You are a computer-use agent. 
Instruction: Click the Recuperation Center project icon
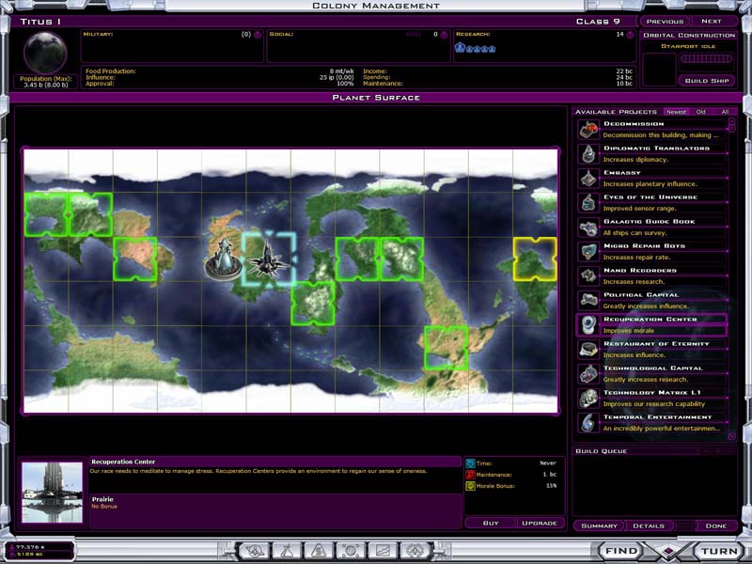coord(588,325)
